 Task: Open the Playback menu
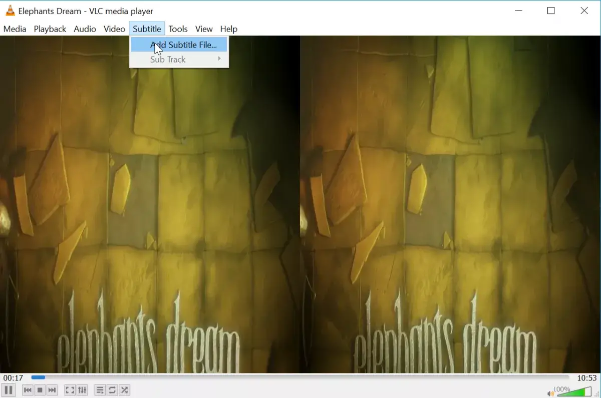[x=50, y=29]
